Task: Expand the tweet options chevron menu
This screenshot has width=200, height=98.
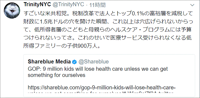Action: pyautogui.click(x=192, y=5)
